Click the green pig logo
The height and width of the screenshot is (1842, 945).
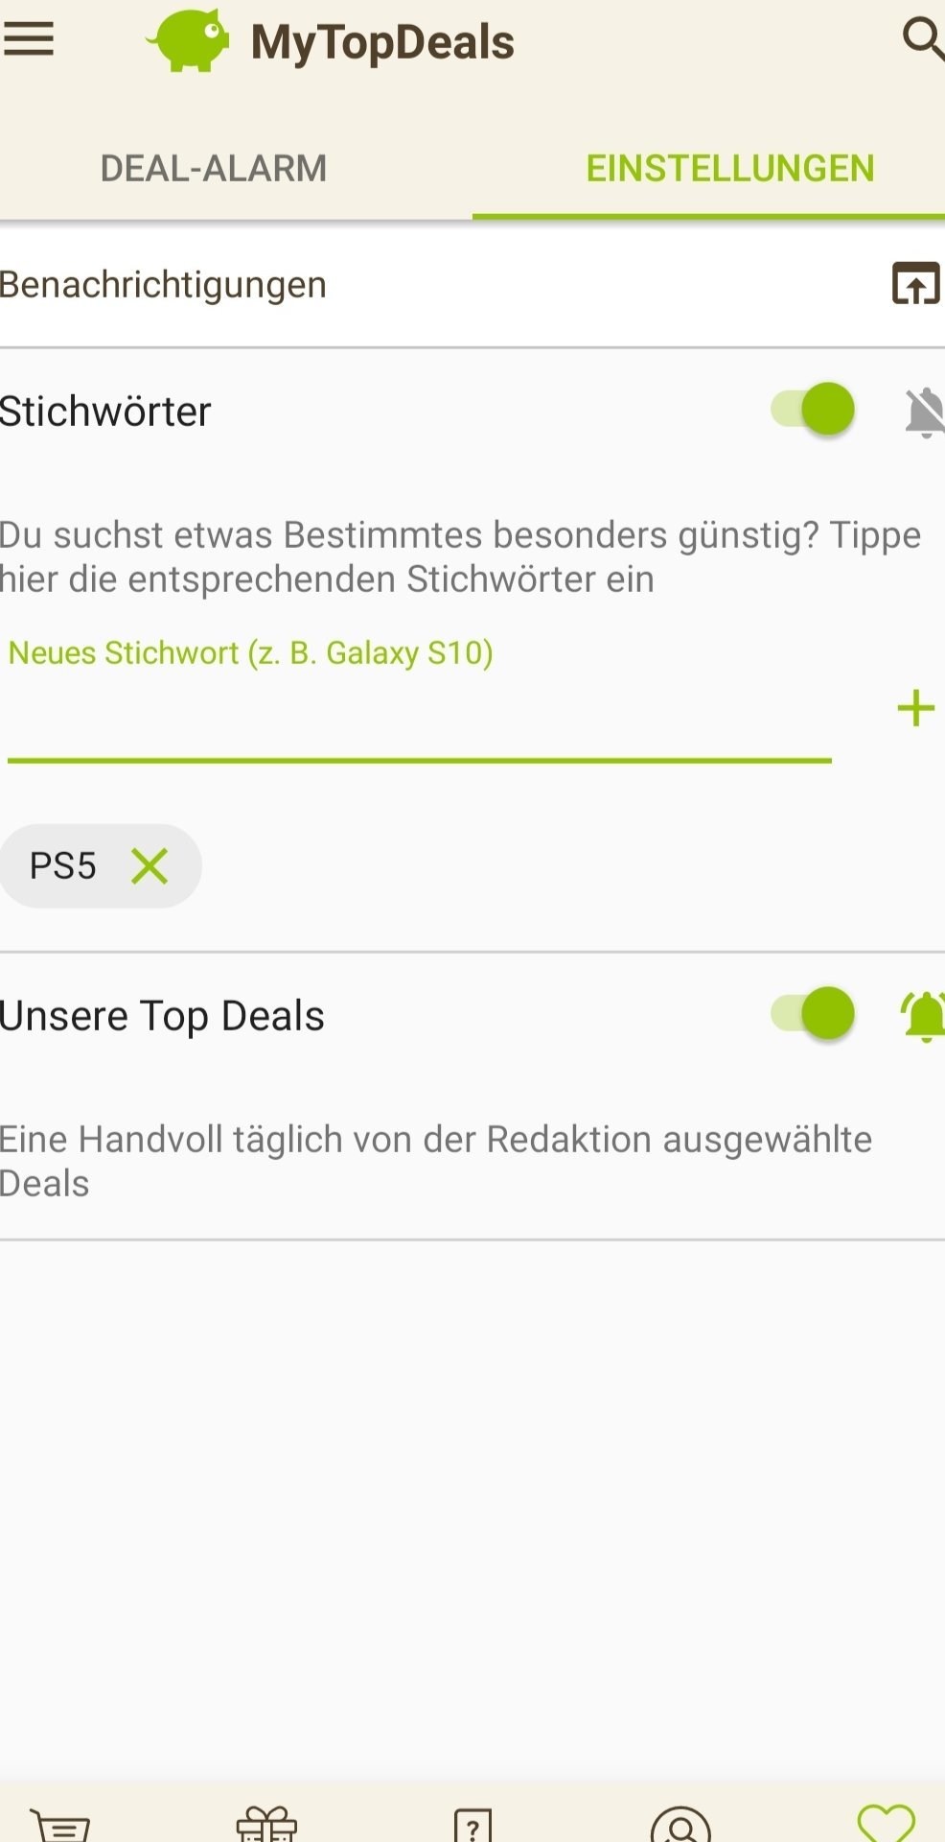point(190,40)
